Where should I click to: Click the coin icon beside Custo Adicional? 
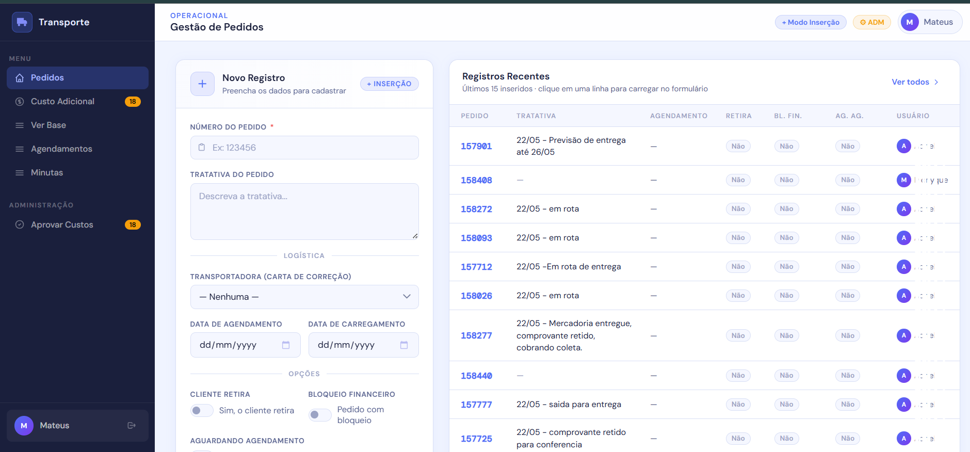[20, 102]
